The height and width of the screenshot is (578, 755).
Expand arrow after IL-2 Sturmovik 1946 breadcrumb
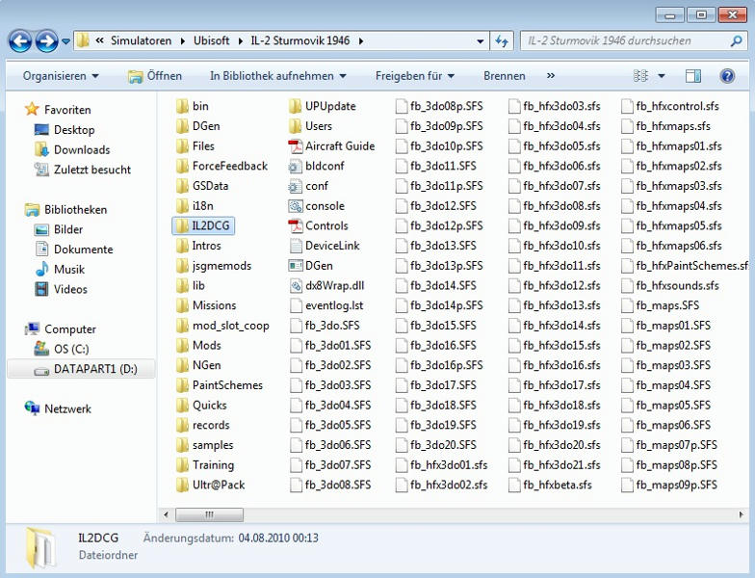[x=361, y=40]
